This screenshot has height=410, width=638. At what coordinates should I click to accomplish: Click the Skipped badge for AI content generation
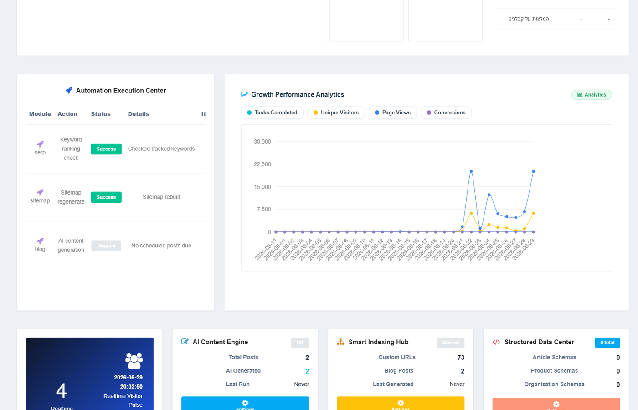coord(106,246)
